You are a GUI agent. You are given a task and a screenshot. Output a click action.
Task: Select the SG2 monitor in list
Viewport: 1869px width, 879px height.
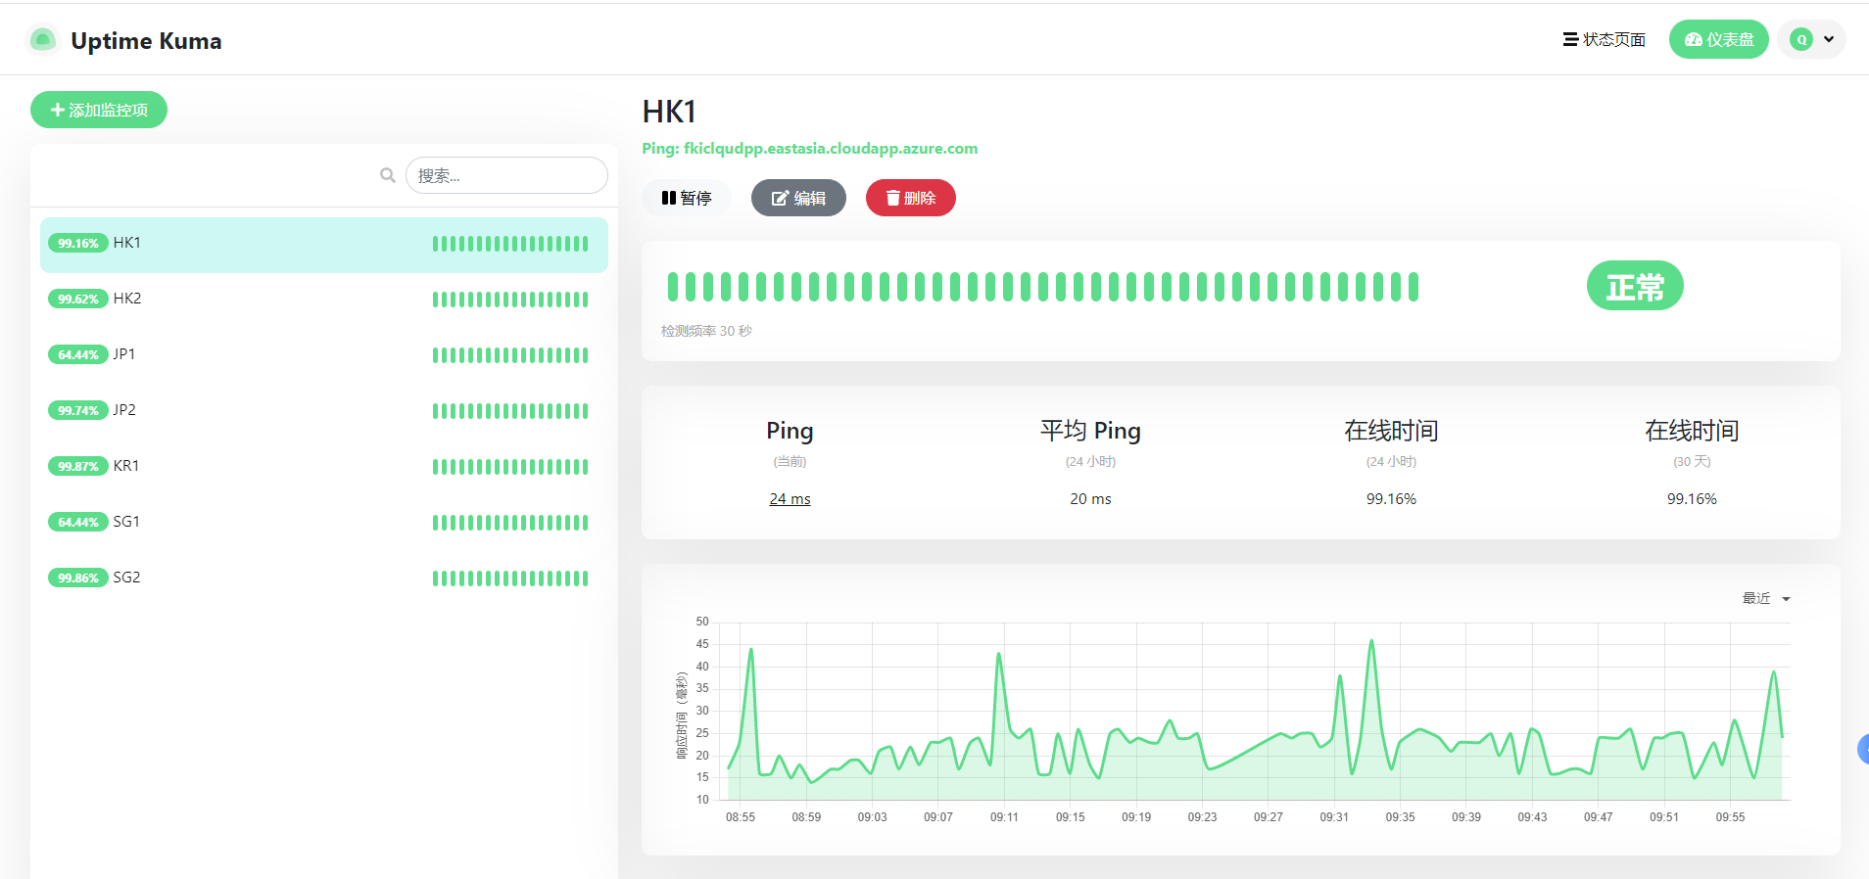coord(324,578)
